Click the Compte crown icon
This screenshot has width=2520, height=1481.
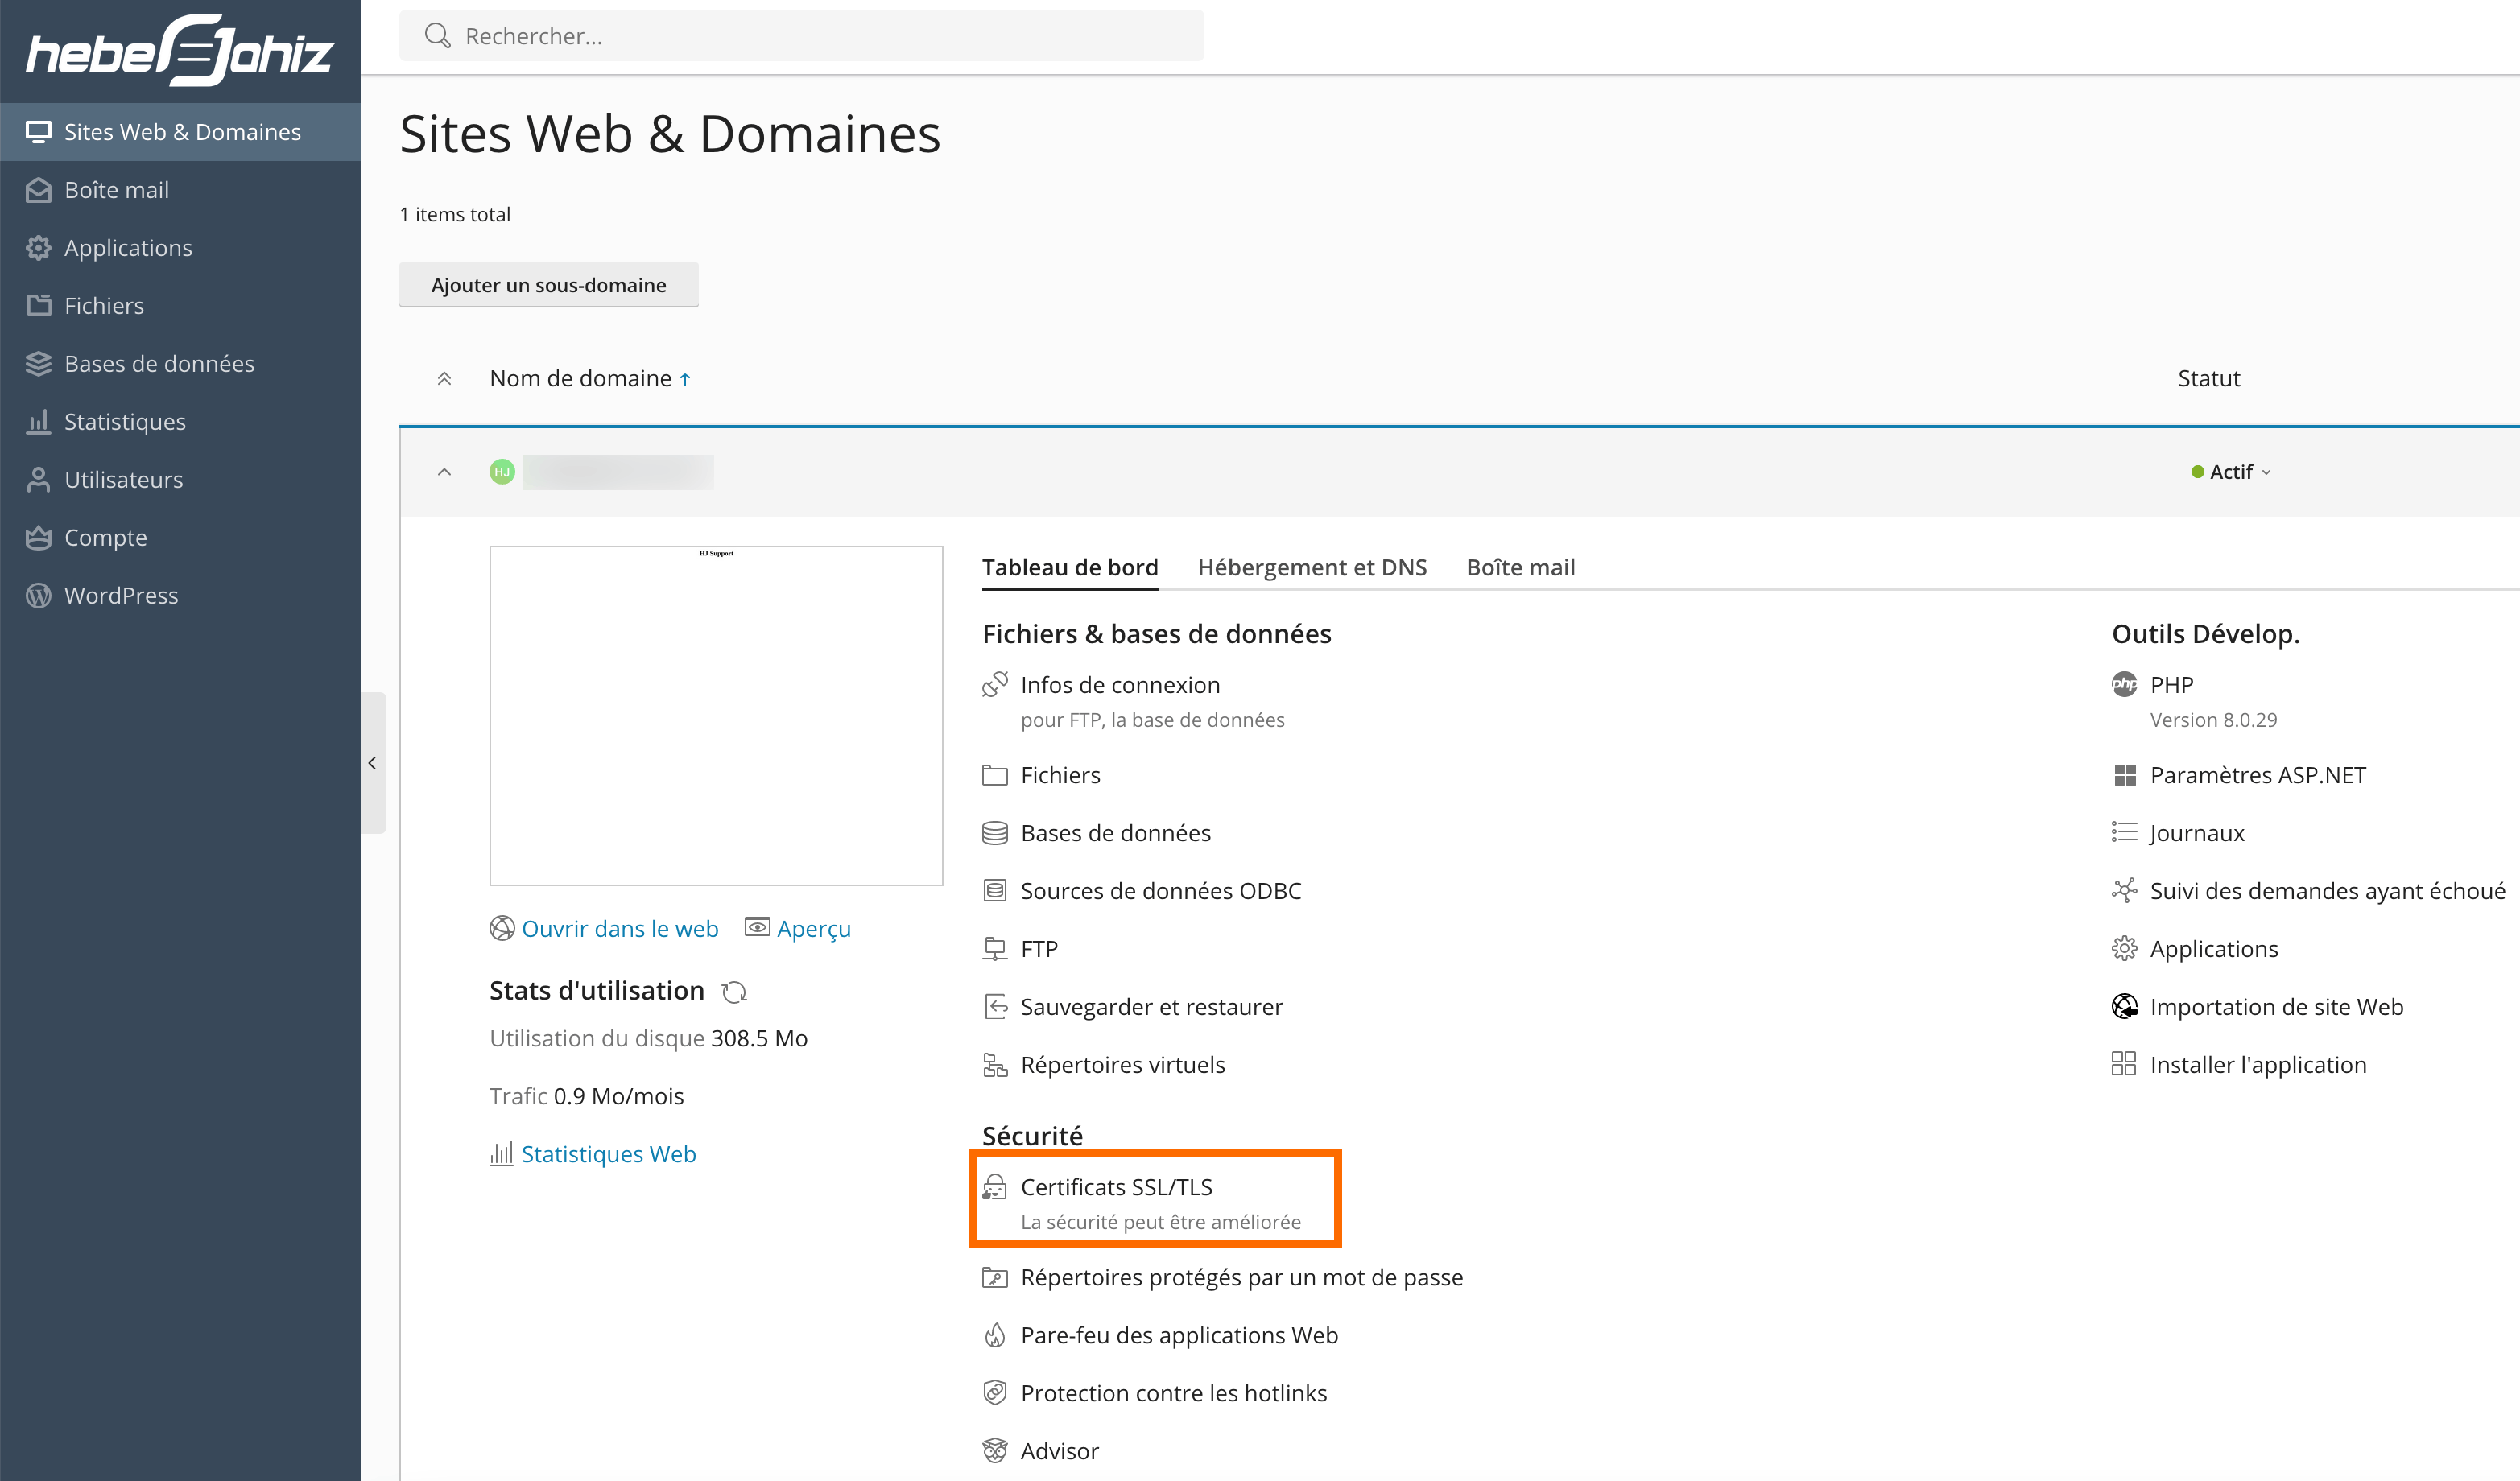38,538
